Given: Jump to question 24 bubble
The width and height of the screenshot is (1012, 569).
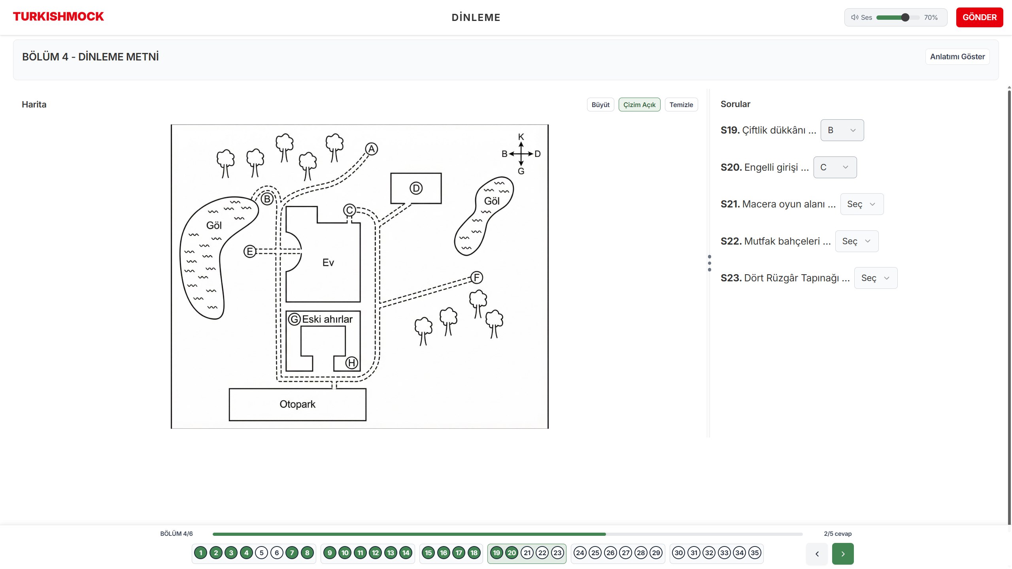Looking at the screenshot, I should coord(580,553).
